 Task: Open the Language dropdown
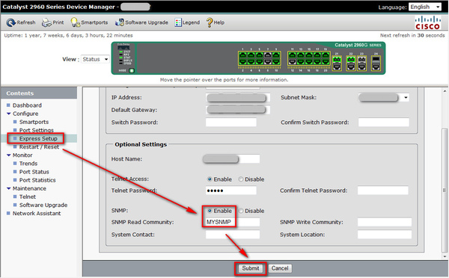pyautogui.click(x=425, y=7)
